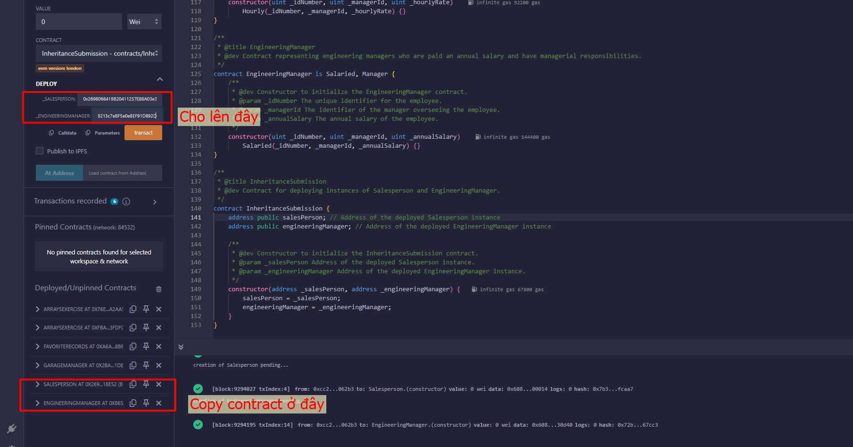The image size is (853, 447).
Task: Click the transact button
Action: pos(143,133)
